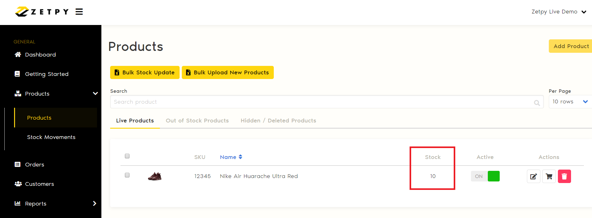Viewport: 592px width, 218px height.
Task: Open Customers from the sidebar
Action: click(39, 184)
